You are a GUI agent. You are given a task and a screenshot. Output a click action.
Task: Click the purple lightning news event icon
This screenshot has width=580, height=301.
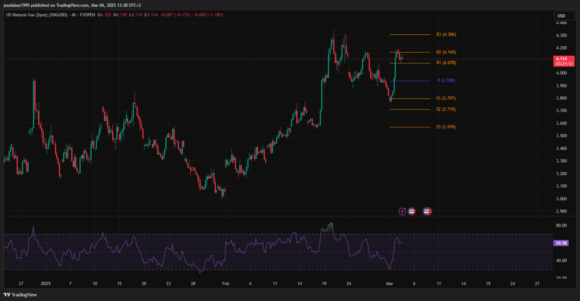[403, 211]
